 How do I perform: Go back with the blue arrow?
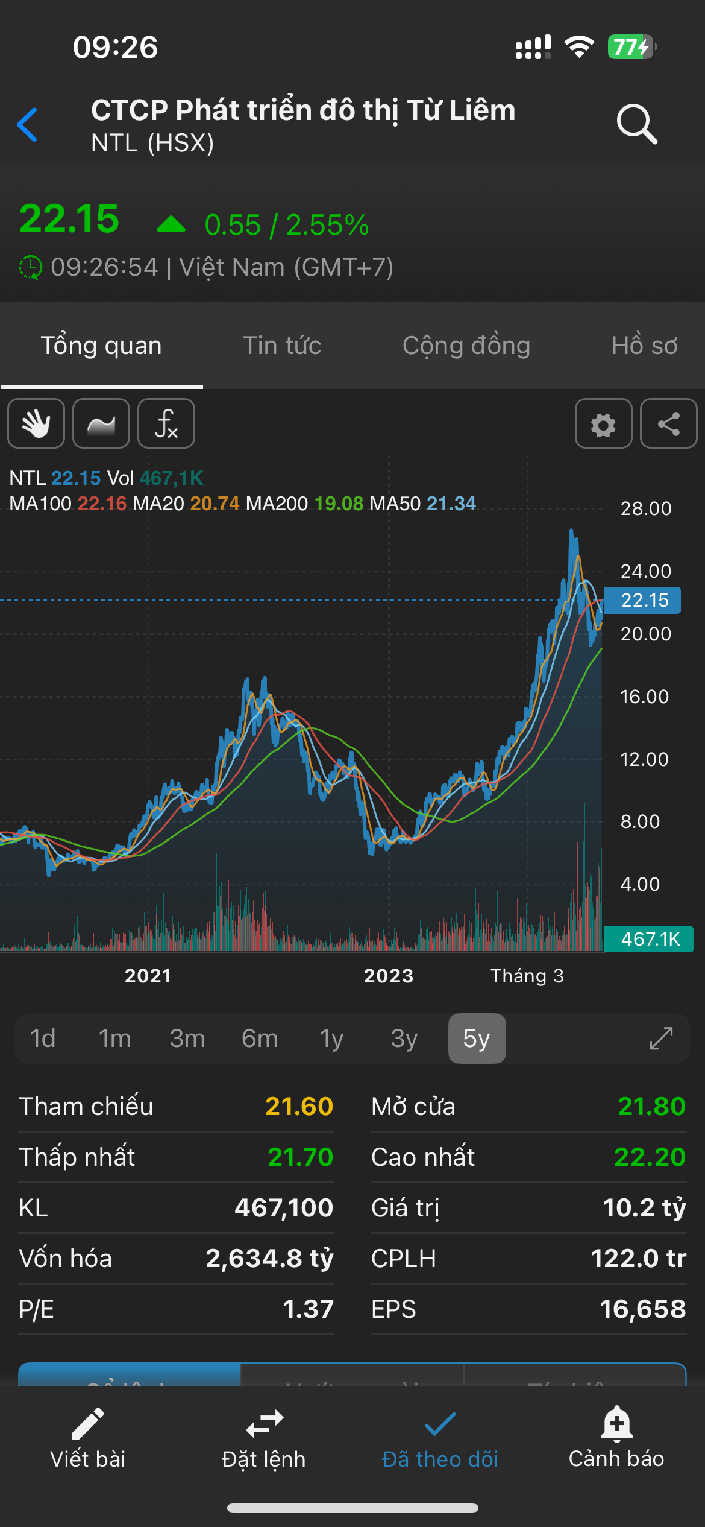click(x=28, y=125)
